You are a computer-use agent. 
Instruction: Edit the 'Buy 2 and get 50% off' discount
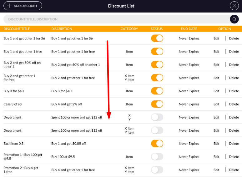(x=216, y=65)
